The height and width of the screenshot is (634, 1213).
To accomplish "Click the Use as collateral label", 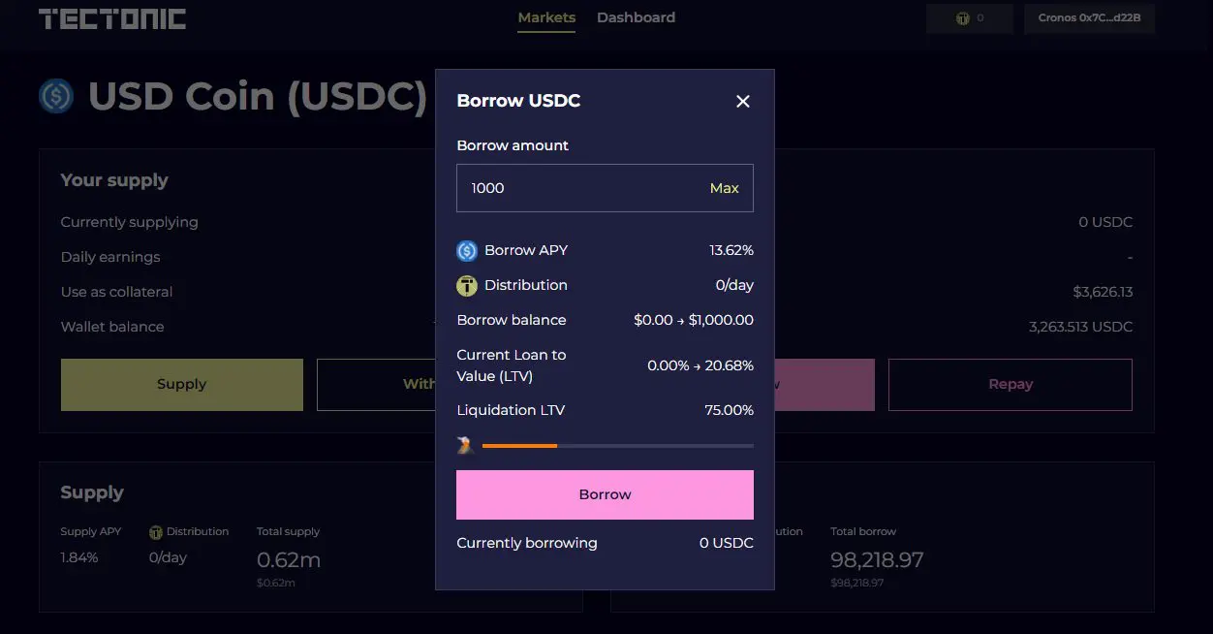I will (116, 292).
